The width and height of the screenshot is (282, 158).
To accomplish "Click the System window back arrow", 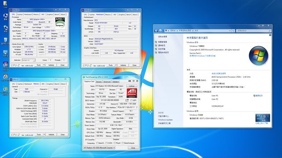I will (x=156, y=31).
